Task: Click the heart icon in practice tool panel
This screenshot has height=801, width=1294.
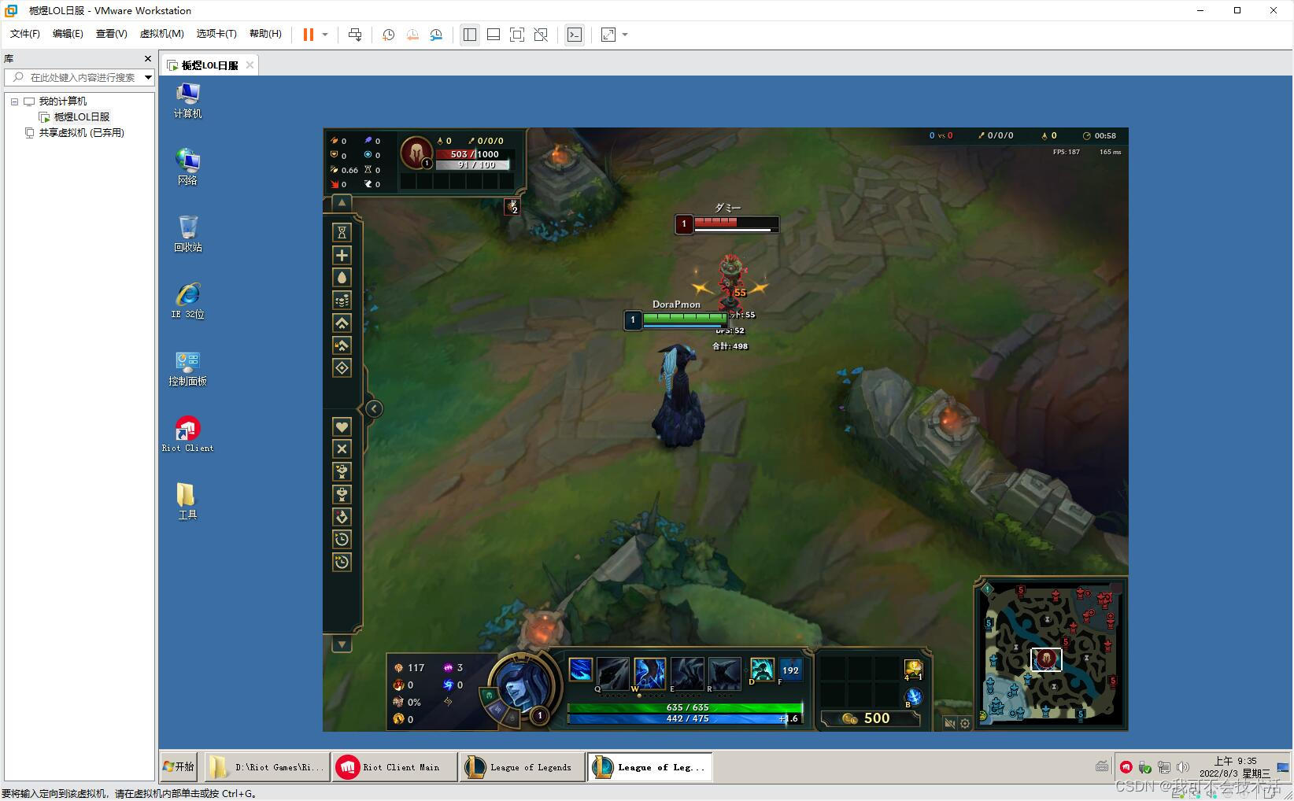Action: [342, 426]
